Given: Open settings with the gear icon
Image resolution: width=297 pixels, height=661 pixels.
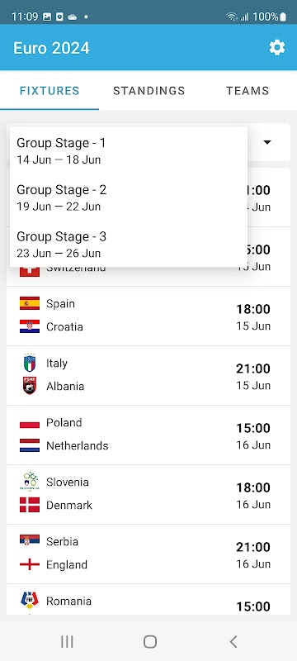Looking at the screenshot, I should coord(277,48).
